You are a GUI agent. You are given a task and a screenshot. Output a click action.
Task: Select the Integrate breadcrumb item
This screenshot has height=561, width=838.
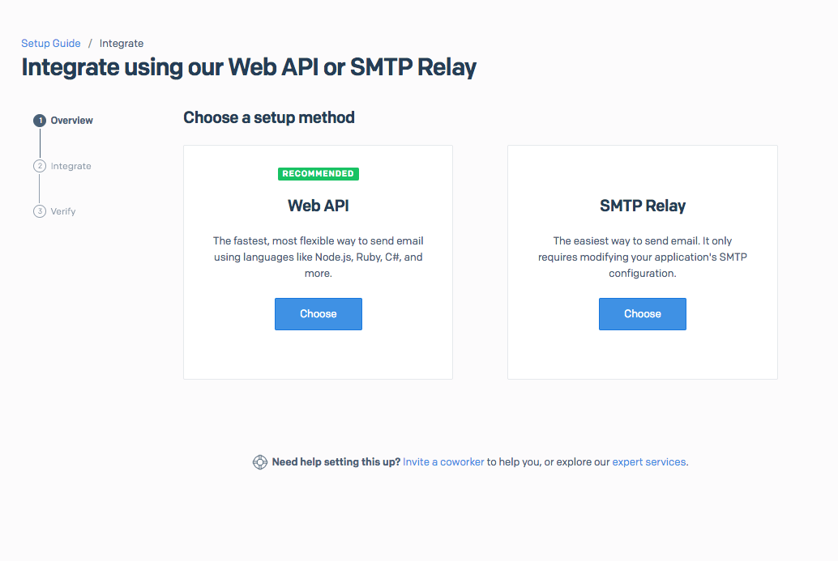(x=122, y=44)
